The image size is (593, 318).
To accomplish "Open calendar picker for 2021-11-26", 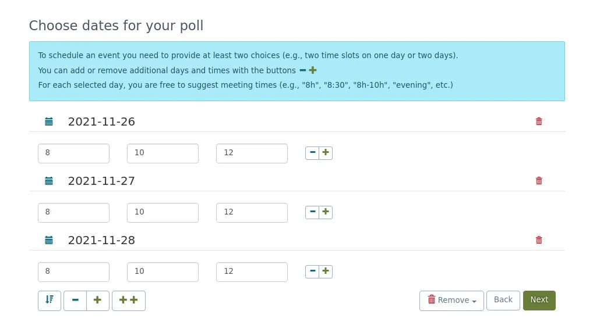I will point(49,122).
